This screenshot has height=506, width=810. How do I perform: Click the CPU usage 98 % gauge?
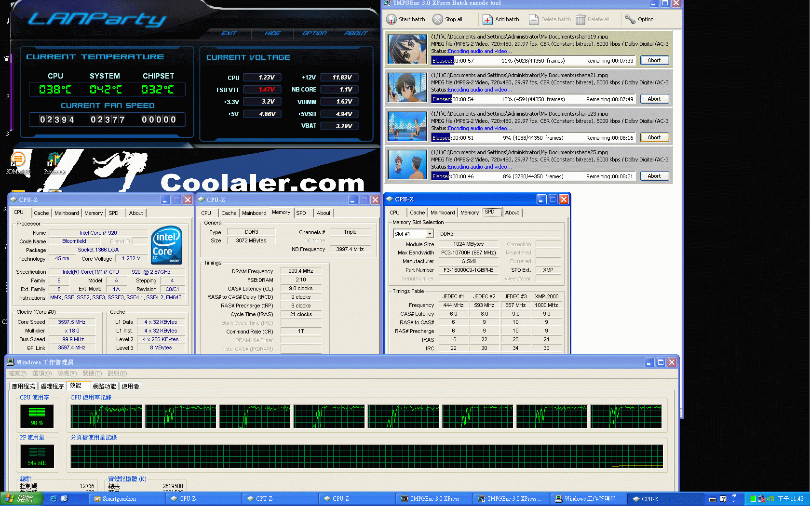(x=37, y=416)
